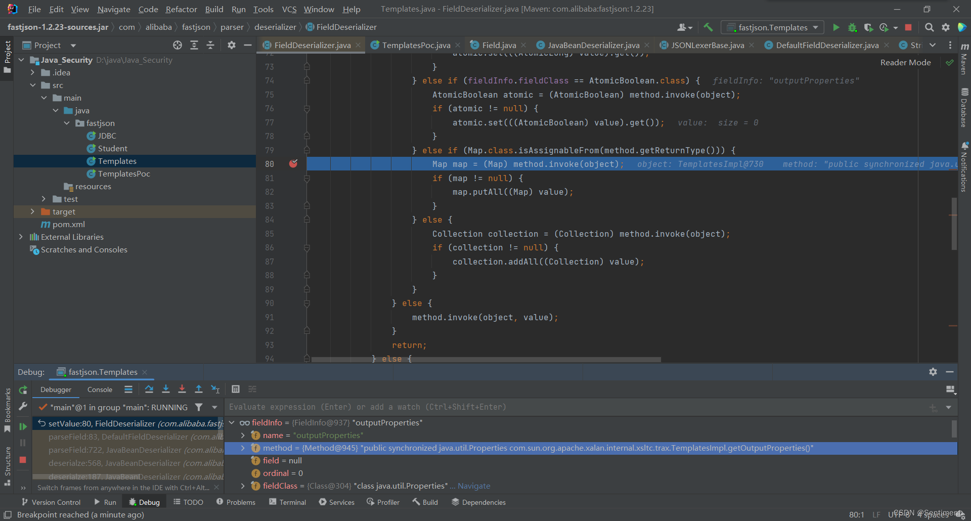
Task: Rerun fastjson.Templates in Debug panel
Action: click(x=23, y=390)
